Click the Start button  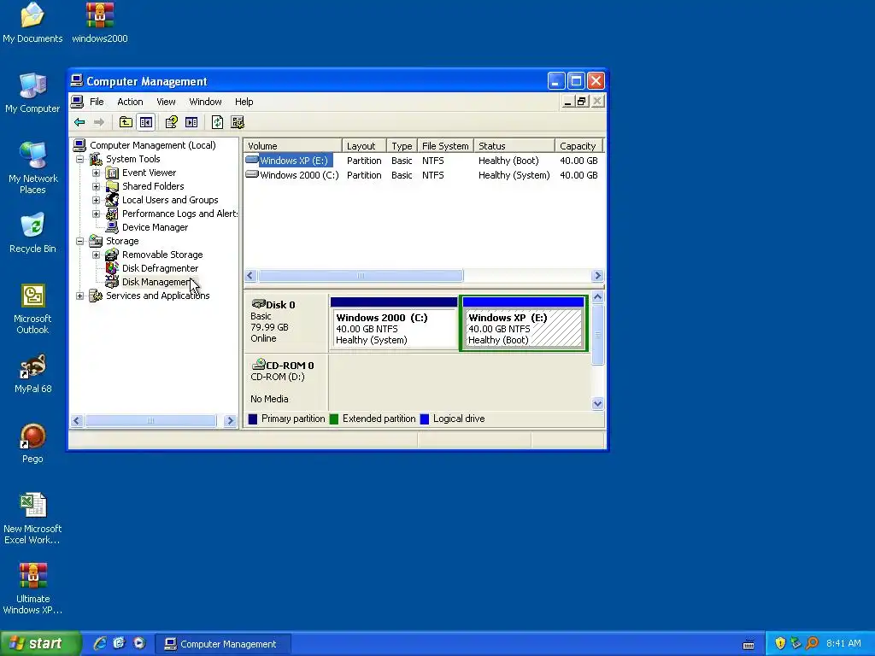(40, 644)
